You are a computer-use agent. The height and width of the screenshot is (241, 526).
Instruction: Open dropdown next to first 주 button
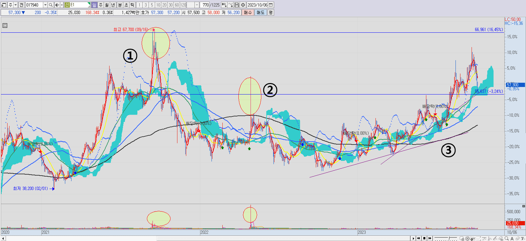click(x=15, y=5)
